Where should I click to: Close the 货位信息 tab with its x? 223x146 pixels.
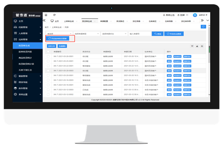point(143,21)
